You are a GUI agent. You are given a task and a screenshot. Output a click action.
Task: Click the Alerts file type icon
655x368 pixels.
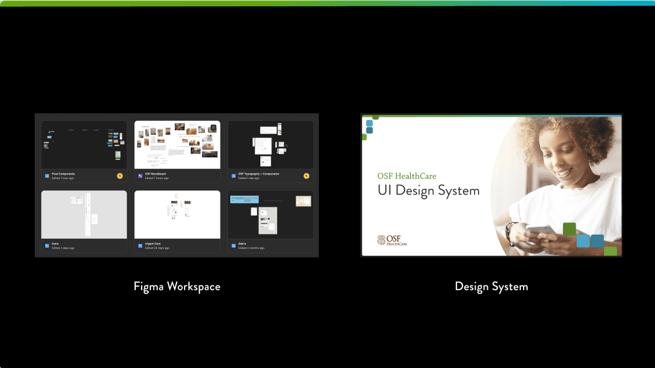point(234,246)
